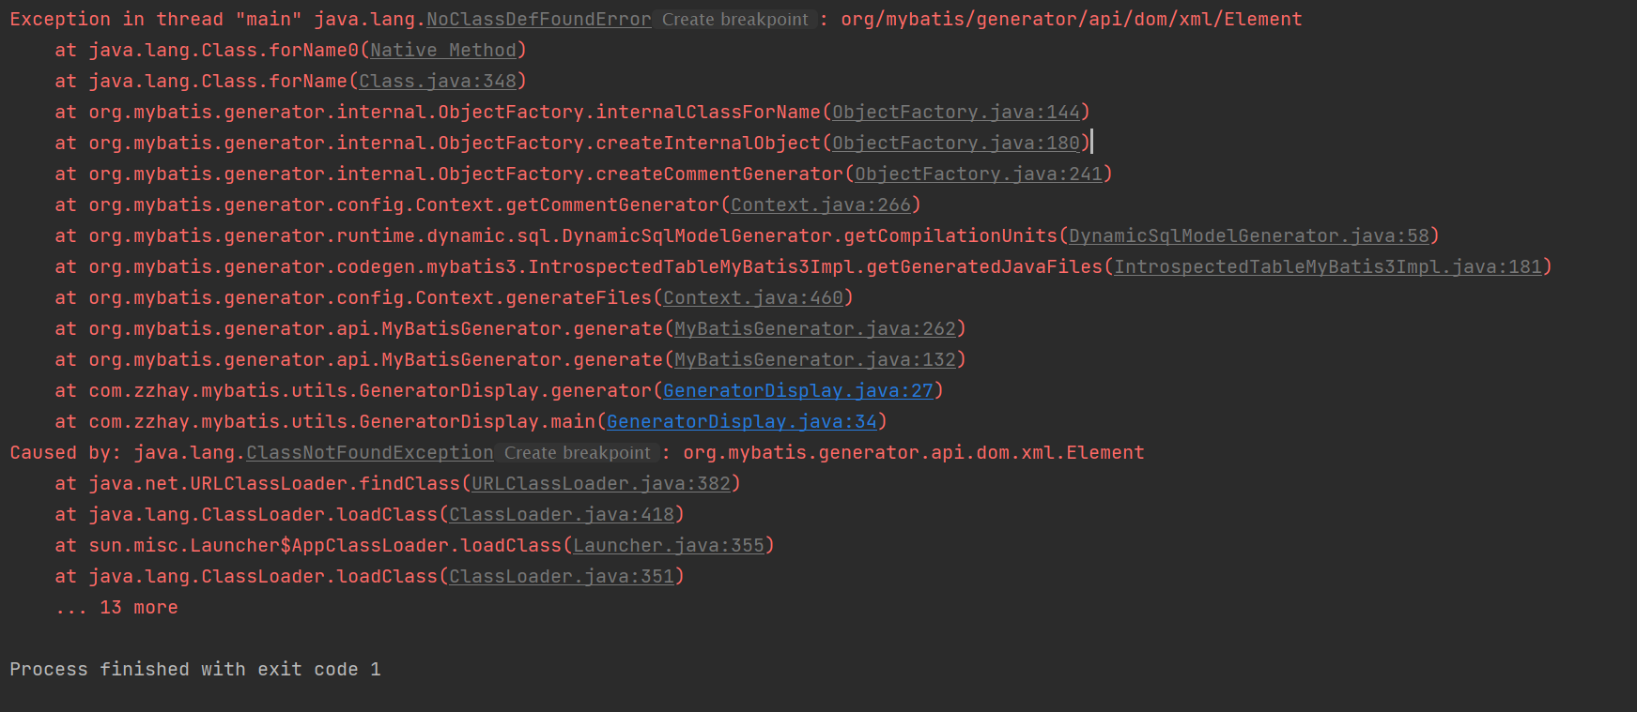
Task: Click sun.misc.Launcher$AppClassLoader.loadClass text
Action: (325, 545)
